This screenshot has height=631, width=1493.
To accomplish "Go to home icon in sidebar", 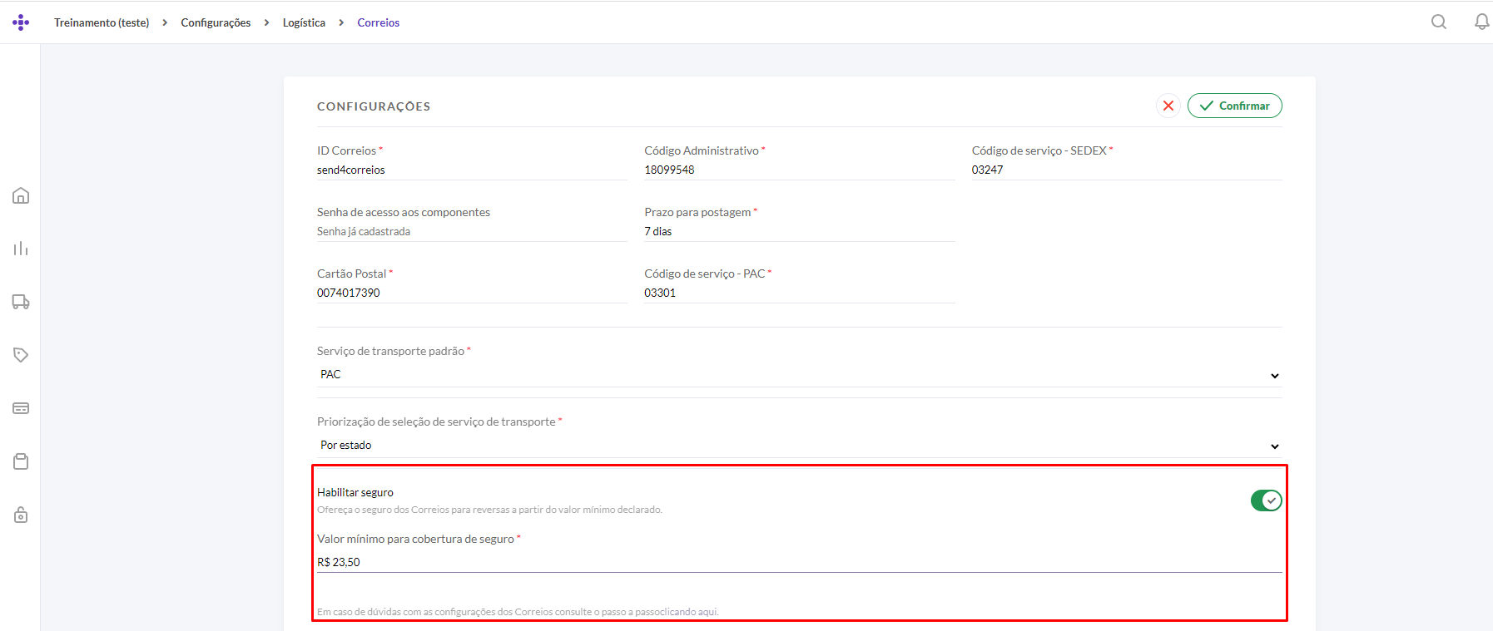I will [x=21, y=195].
